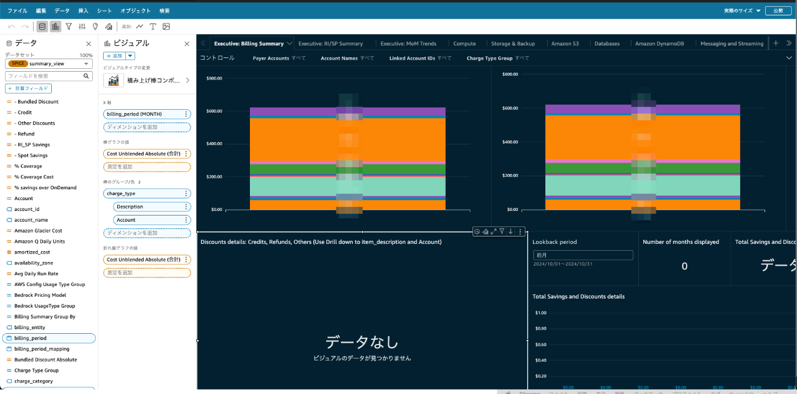Insert a text box with the T icon

pos(153,26)
